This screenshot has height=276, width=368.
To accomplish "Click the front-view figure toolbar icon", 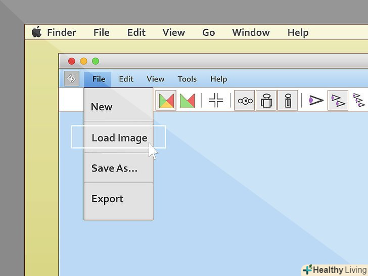I will 266,100.
